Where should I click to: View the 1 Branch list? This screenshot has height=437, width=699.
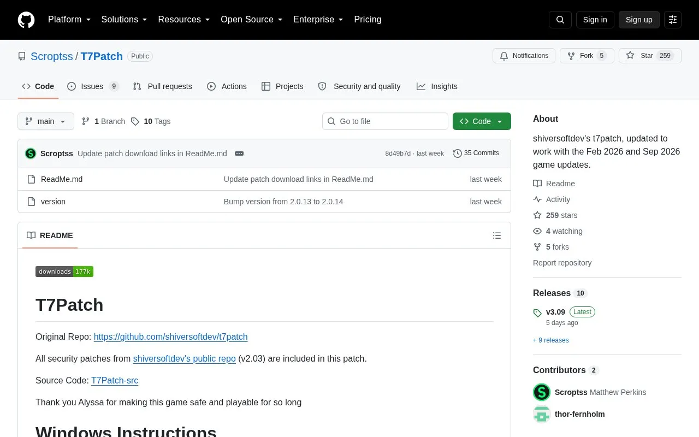103,121
